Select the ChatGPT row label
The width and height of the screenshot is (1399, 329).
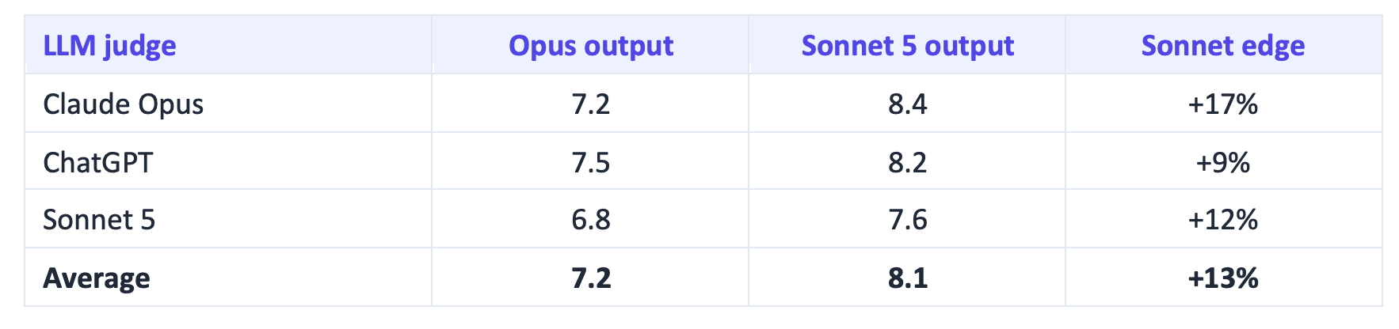coord(98,162)
